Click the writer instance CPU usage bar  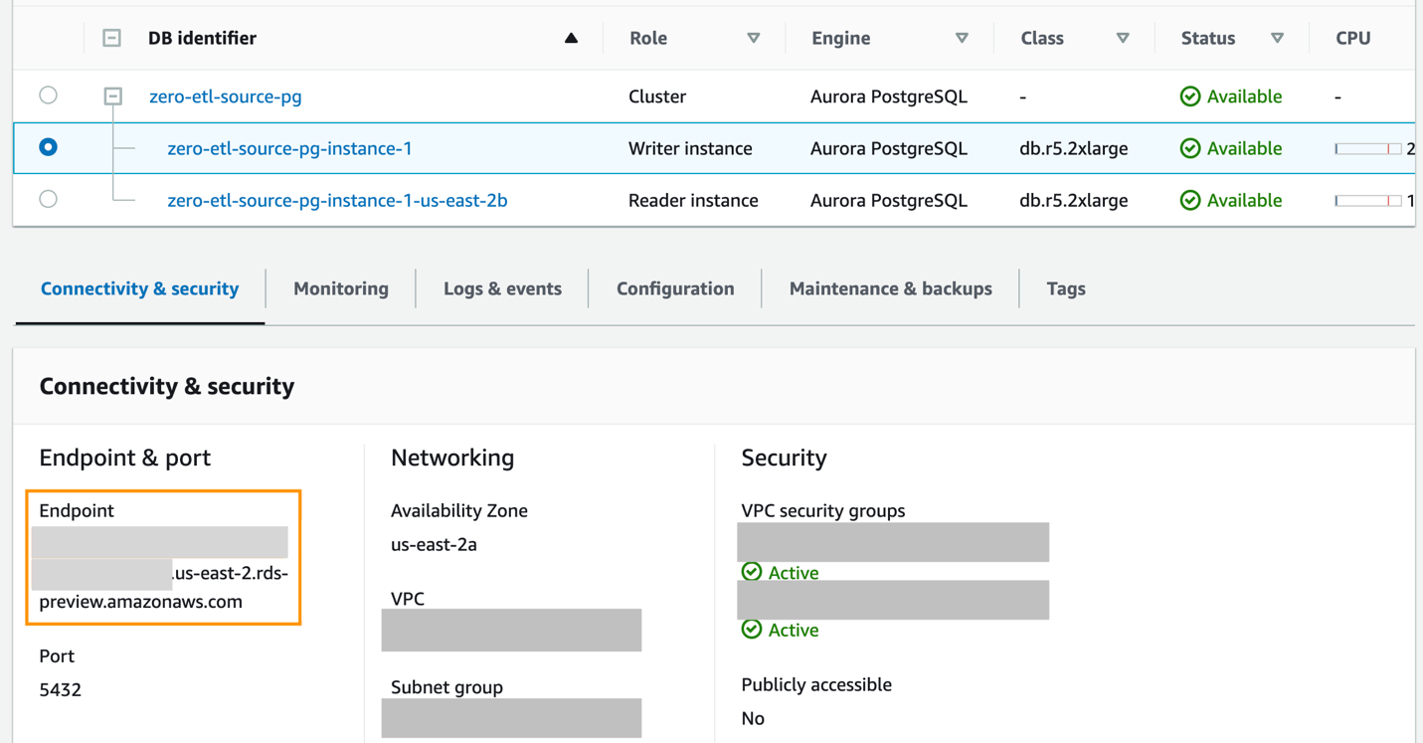click(x=1367, y=148)
